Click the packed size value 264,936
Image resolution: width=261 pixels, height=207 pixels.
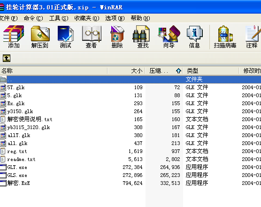tap(170, 167)
